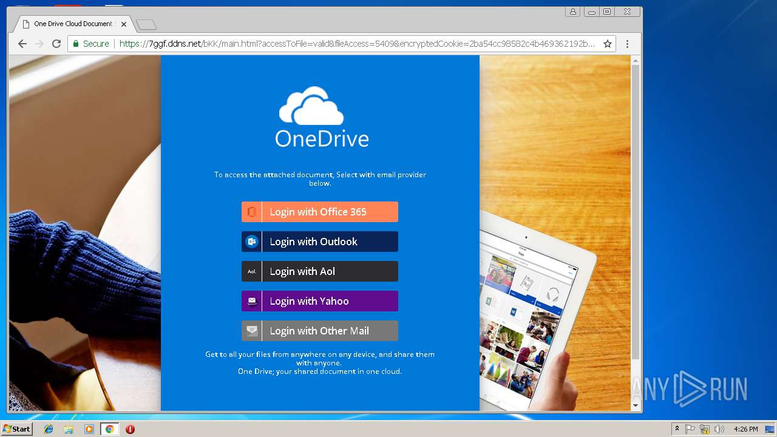Click the vertical scrollbar thumb
The image size is (777, 437).
[636, 212]
